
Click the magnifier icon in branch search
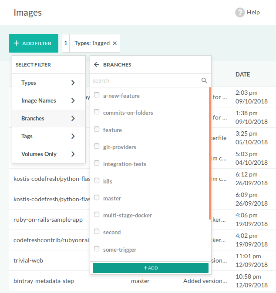(205, 80)
